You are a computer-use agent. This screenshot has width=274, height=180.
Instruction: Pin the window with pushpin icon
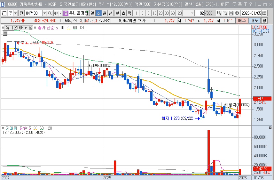tap(240, 4)
